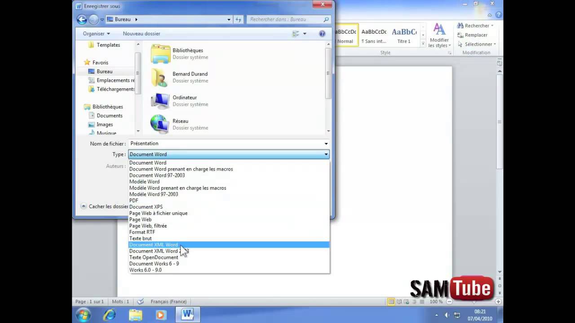575x323 pixels.
Task: Change the file view icon
Action: pyautogui.click(x=296, y=34)
